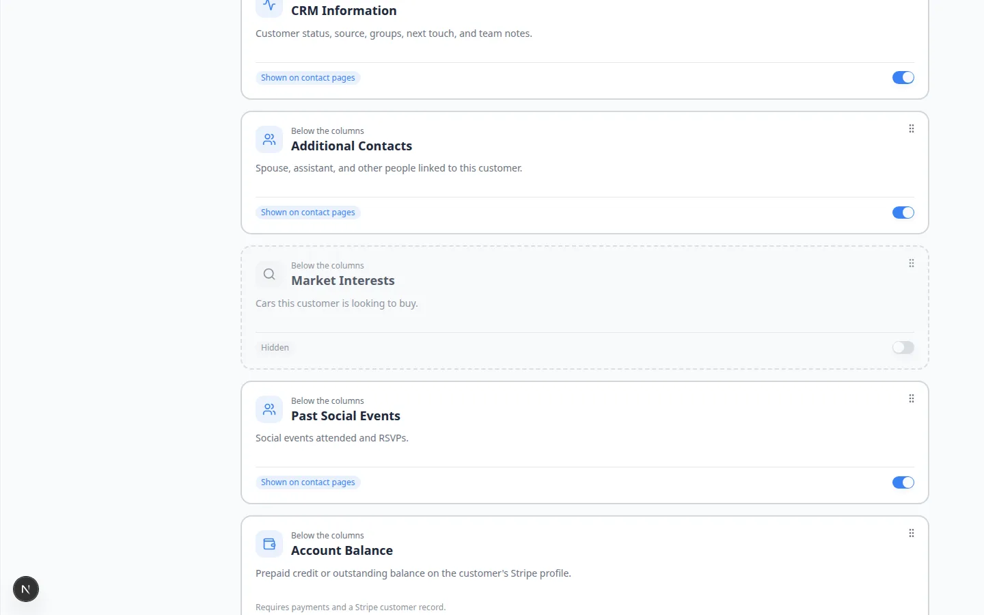The height and width of the screenshot is (615, 984).
Task: Click the 'Cars this customer is looking to buy.' description
Action: [x=337, y=303]
